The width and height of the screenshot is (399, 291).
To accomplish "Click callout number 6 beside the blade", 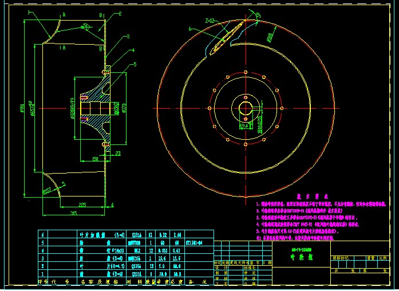I will coord(190,28).
